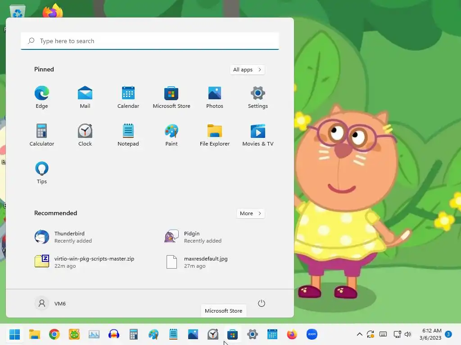
Task: Launch Google Chrome from the taskbar
Action: 54,334
